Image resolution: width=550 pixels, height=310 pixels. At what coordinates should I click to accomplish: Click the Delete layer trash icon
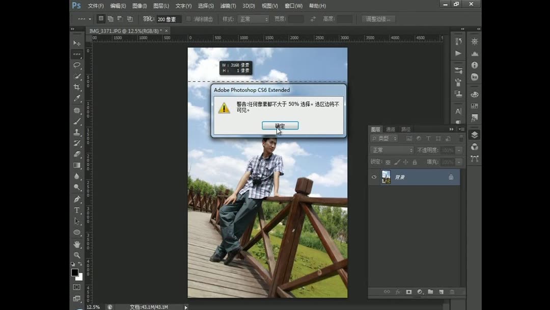pos(452,292)
